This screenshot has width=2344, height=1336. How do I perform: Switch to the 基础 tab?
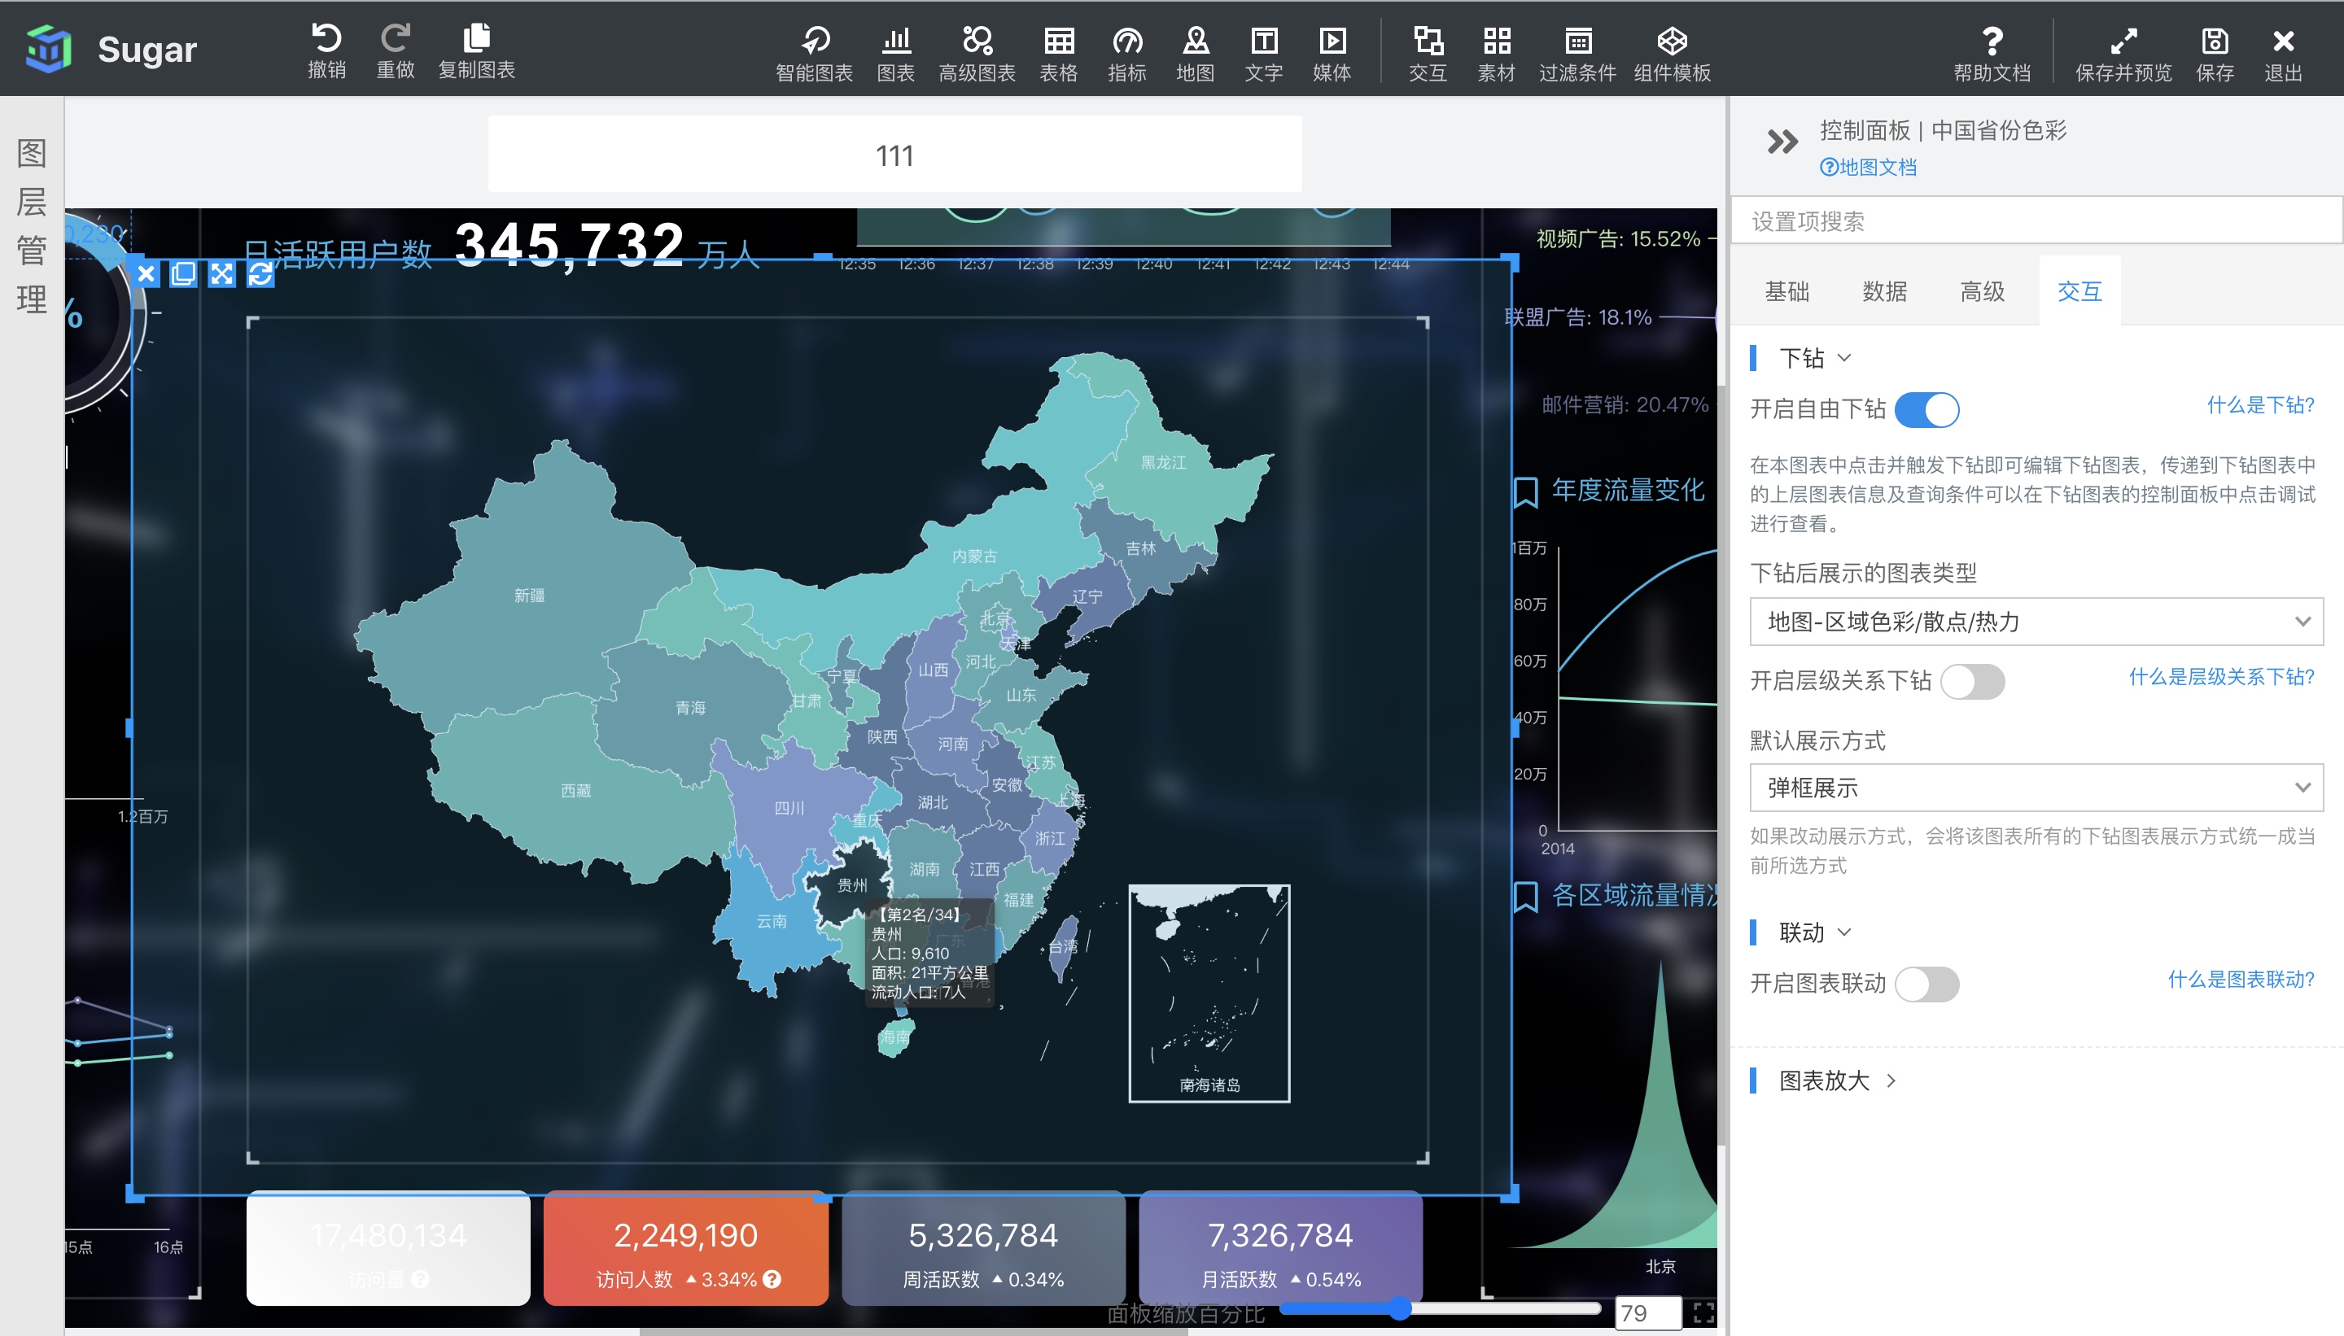(x=1787, y=292)
